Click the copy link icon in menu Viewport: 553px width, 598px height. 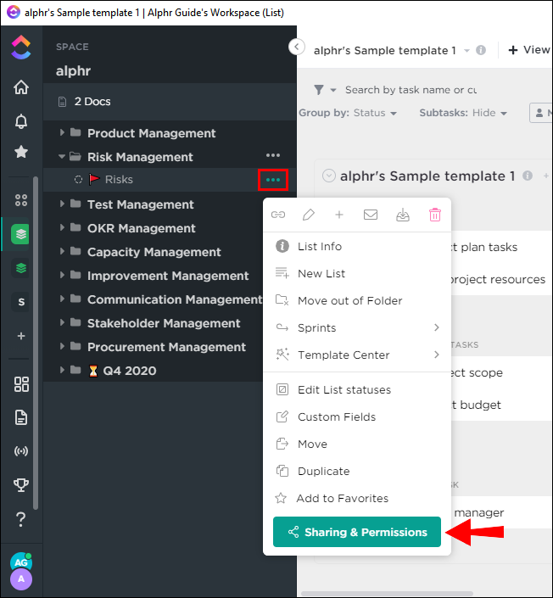coord(277,215)
